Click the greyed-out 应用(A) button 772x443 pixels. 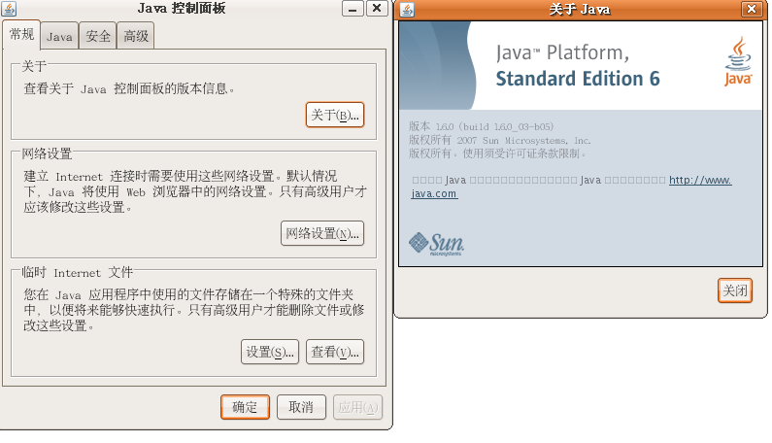coord(358,407)
